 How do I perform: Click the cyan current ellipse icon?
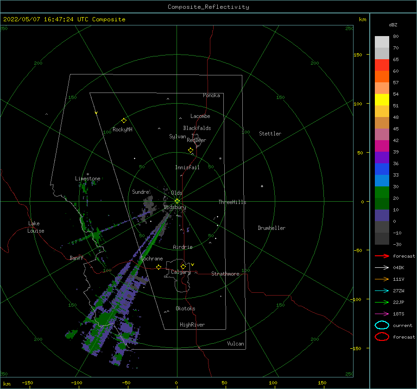tap(382, 325)
